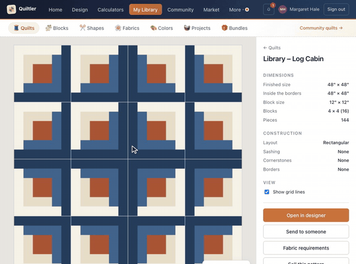Click the back arrow beside Quilts
The image size is (356, 264).
click(x=265, y=48)
